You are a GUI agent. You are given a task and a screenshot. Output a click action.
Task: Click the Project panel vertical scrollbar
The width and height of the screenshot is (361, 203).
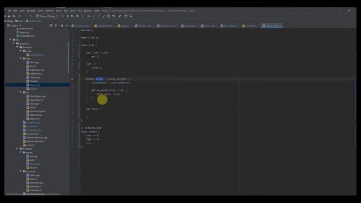(68, 58)
